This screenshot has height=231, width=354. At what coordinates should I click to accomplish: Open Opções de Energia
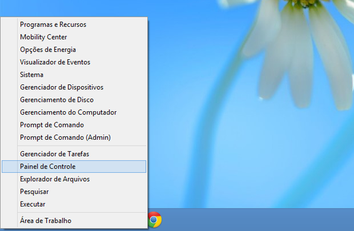point(74,49)
